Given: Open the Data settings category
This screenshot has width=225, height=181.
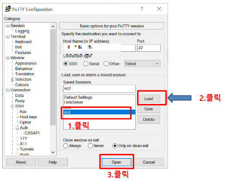Looking at the screenshot, I should [20, 95].
